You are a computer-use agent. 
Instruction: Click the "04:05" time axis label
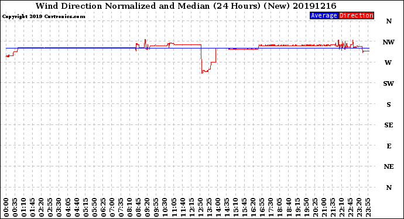pos(68,207)
